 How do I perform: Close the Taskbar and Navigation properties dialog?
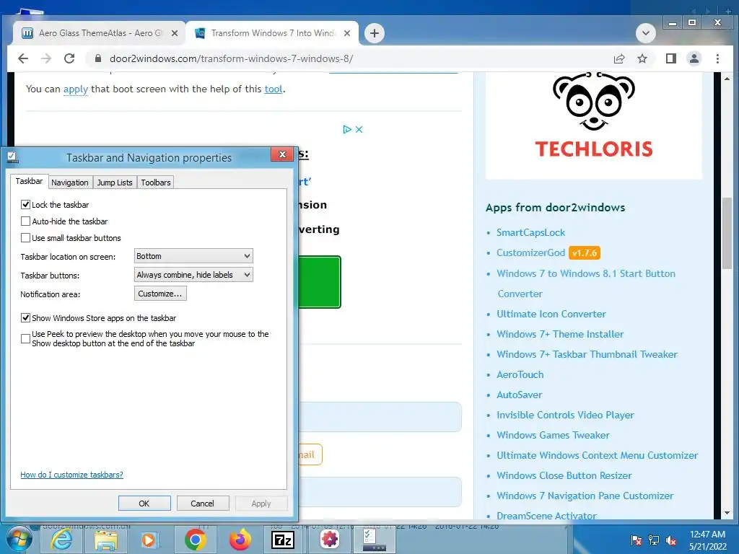tap(282, 154)
